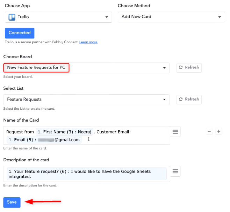Open the Learn more link
This screenshot has height=212, width=230.
coord(88,42)
